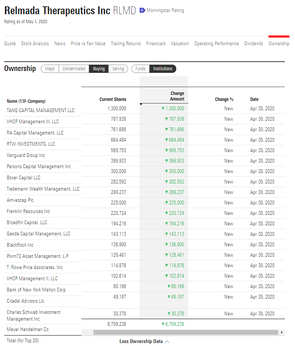Click the RLMD ticker symbol
Image resolution: width=295 pixels, height=346 pixels.
125,10
